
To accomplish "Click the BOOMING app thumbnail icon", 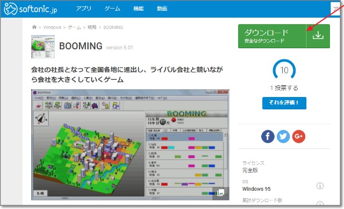I will pos(43,47).
